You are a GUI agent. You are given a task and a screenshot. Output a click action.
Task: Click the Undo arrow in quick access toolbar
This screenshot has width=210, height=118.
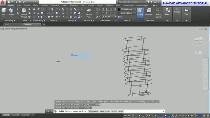(x=27, y=2)
